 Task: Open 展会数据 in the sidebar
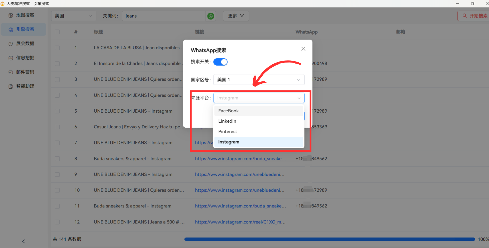tap(24, 44)
